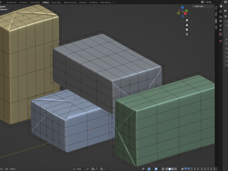Select solid viewport shading

(x=170, y=169)
